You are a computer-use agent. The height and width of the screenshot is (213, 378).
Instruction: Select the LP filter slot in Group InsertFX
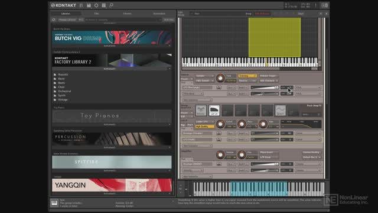214,111
